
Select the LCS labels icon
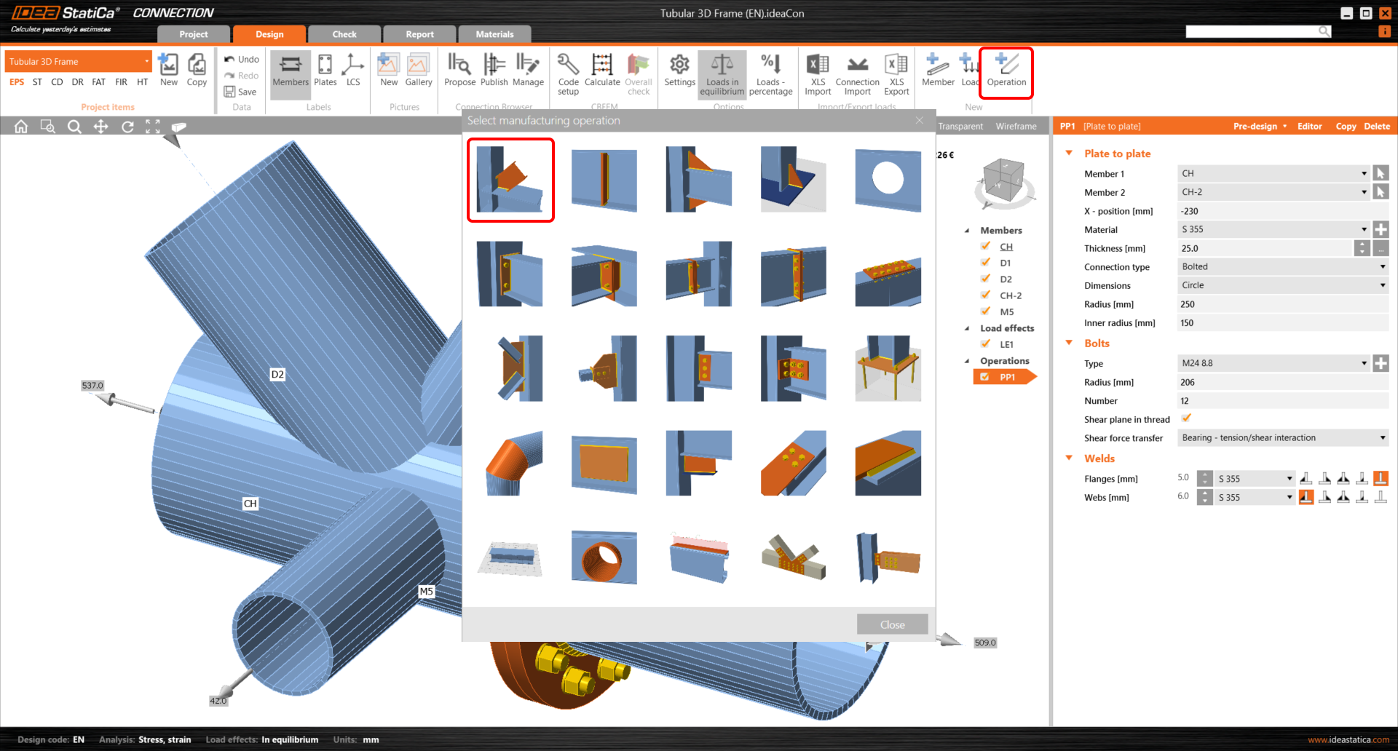coord(353,71)
